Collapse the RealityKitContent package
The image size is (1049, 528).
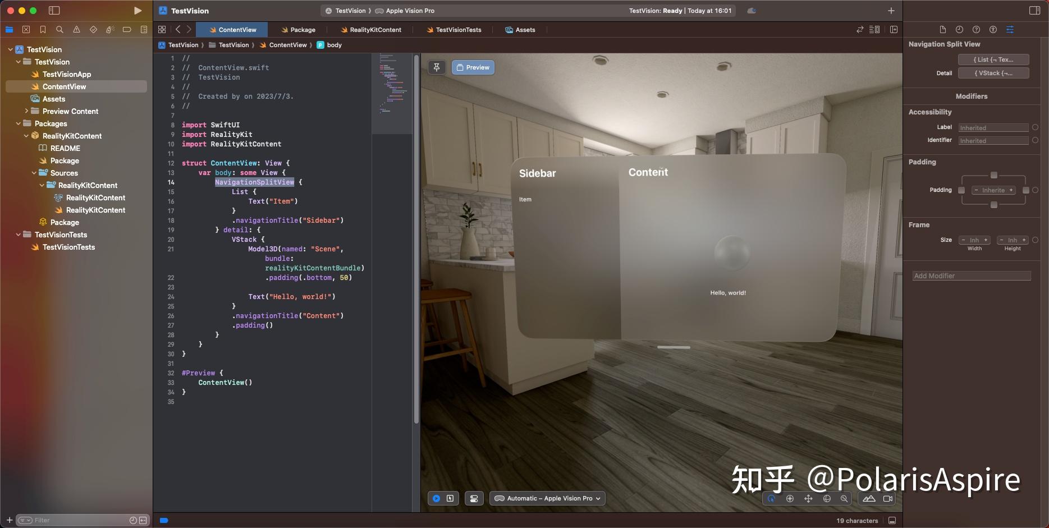pyautogui.click(x=26, y=136)
